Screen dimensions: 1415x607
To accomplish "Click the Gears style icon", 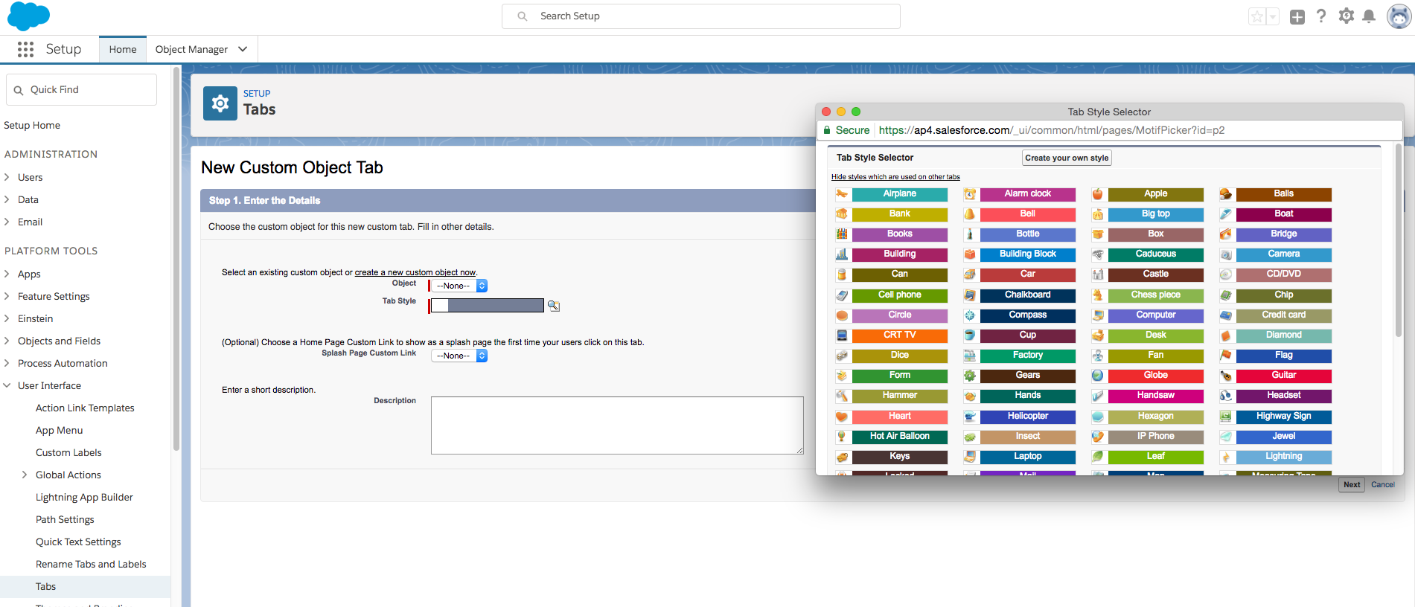I will point(970,376).
